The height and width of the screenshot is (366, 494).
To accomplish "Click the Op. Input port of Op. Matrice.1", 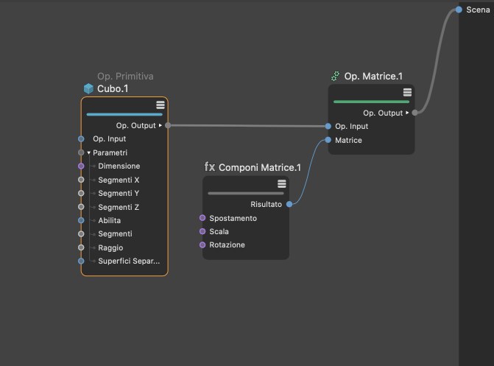I will pos(328,126).
